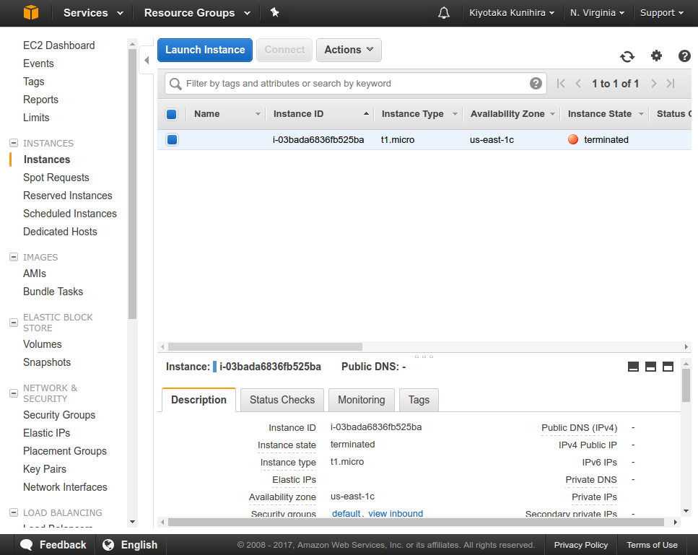698x555 pixels.
Task: Open table preferences gear icon
Action: (656, 56)
